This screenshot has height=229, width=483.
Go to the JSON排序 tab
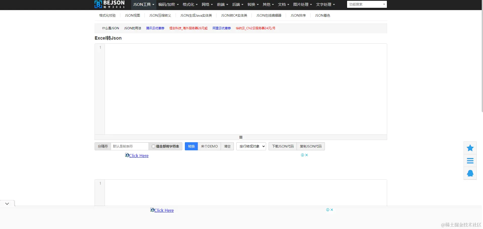(298, 15)
